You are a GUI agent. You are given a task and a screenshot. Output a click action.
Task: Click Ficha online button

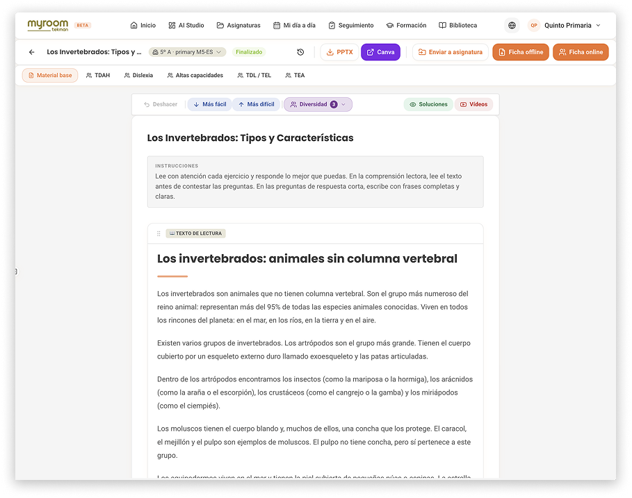[581, 52]
